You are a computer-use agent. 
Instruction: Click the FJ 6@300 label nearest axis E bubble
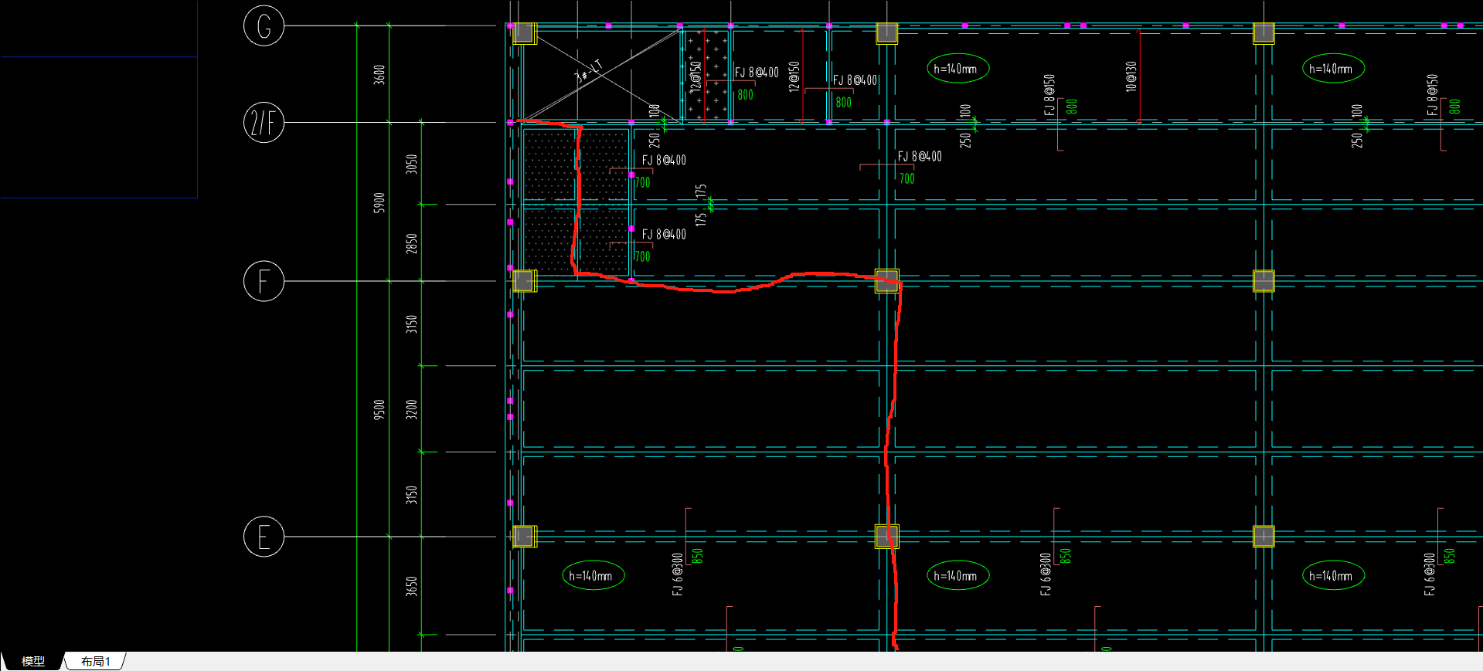(677, 574)
